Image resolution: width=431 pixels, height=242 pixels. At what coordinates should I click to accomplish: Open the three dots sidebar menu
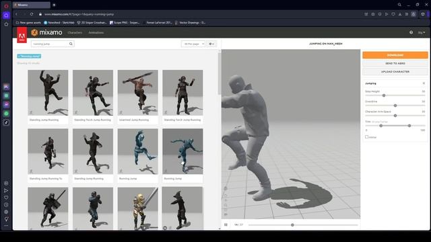pos(6,226)
